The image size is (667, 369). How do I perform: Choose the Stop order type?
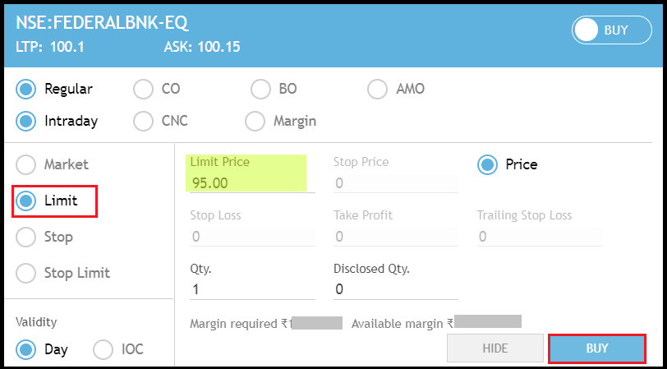[x=26, y=237]
